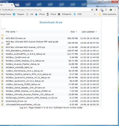Screen dimensions: 119x126
Task: Click the archive icon for nckBox_MainModule_v6.6.1
Action: pyautogui.click(x=3, y=71)
